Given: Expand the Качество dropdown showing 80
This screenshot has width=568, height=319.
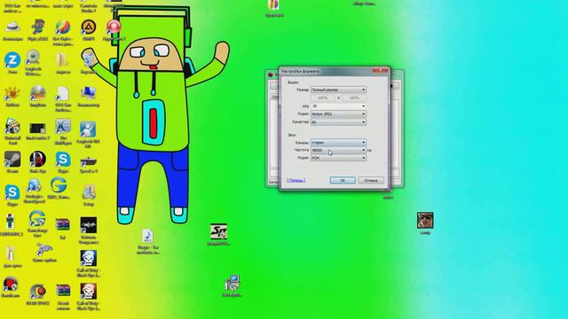Looking at the screenshot, I should pyautogui.click(x=338, y=122).
